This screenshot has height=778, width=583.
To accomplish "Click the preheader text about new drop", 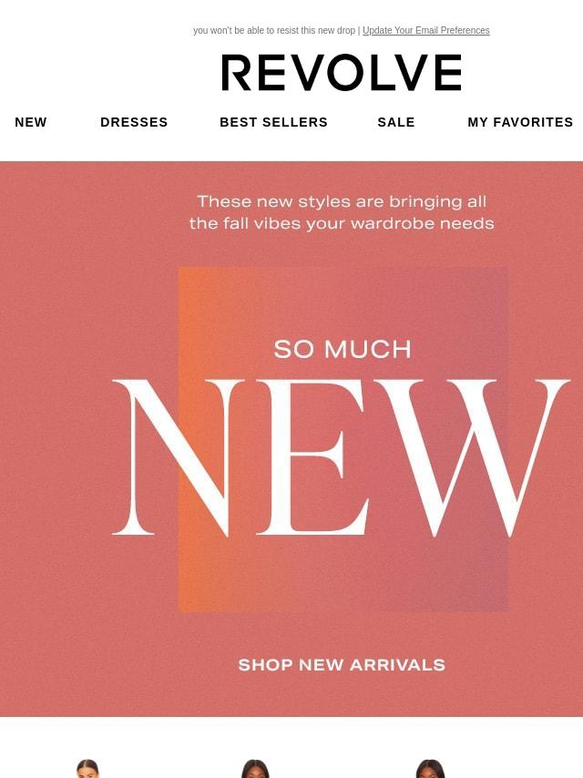I will coord(274,30).
